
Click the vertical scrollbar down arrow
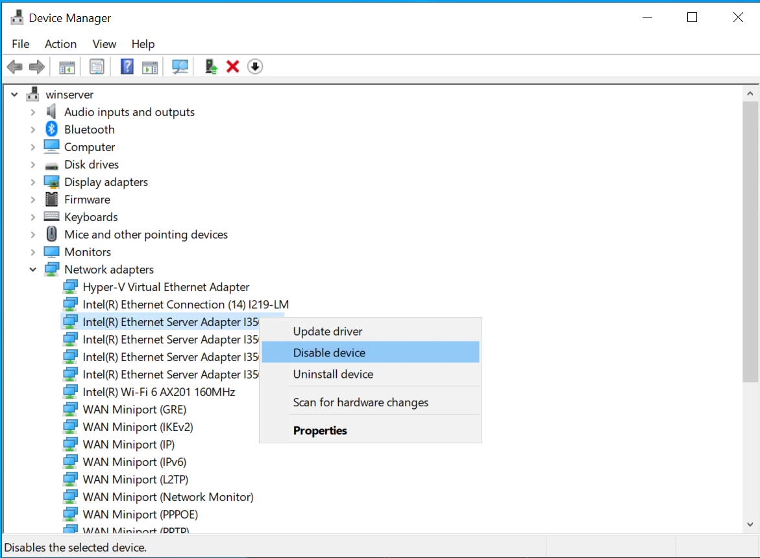[750, 524]
